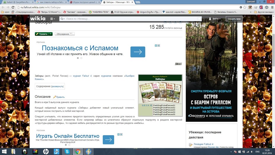275x155 pixels.
Task: Click the 'Дмитрий' Chrome profile button
Action: (251, 1)
